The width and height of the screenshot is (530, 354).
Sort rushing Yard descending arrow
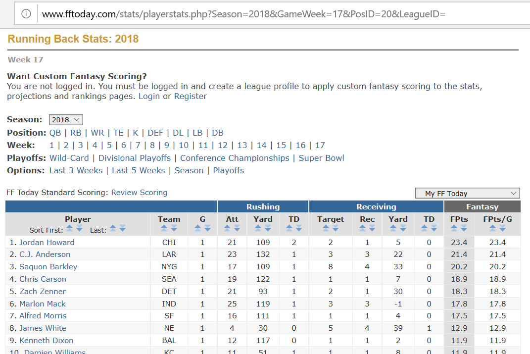click(268, 228)
